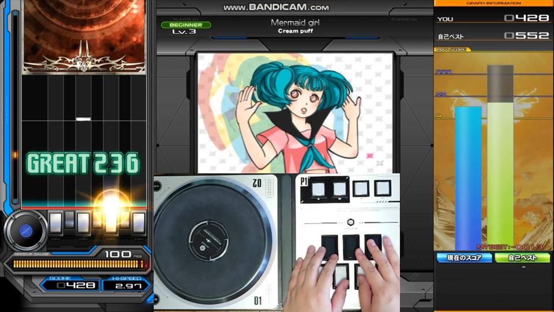Click the glowing key receptor with the flash
554x312 pixels.
[x=111, y=222]
